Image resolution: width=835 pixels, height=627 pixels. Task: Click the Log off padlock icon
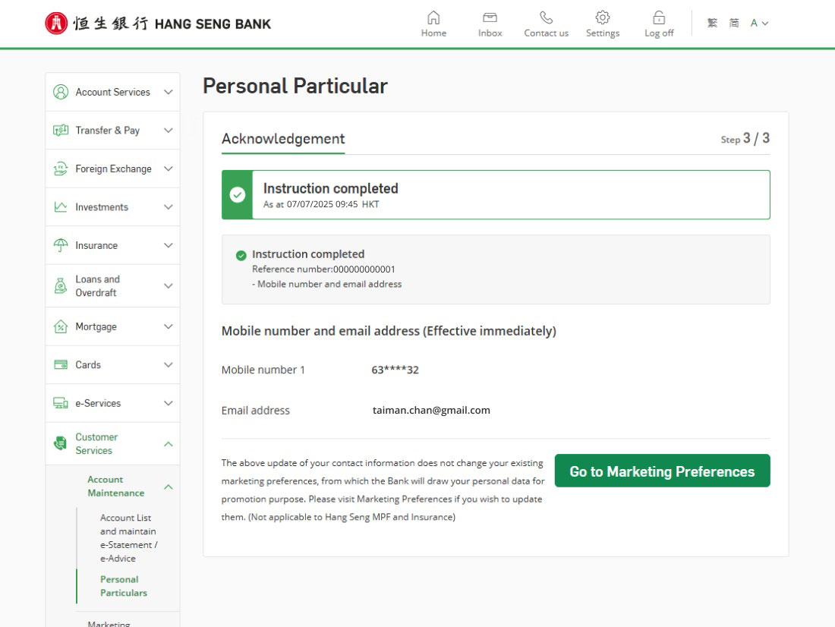point(658,17)
